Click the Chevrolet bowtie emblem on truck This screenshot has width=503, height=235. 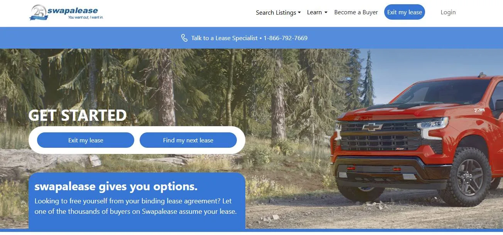pos(372,127)
